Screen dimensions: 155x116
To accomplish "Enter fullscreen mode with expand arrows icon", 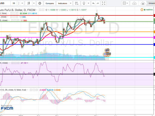I will pos(104,3).
